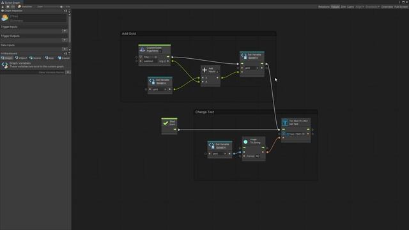
Task: Click the Graph Variables icon in Blackboard
Action: pos(4,65)
